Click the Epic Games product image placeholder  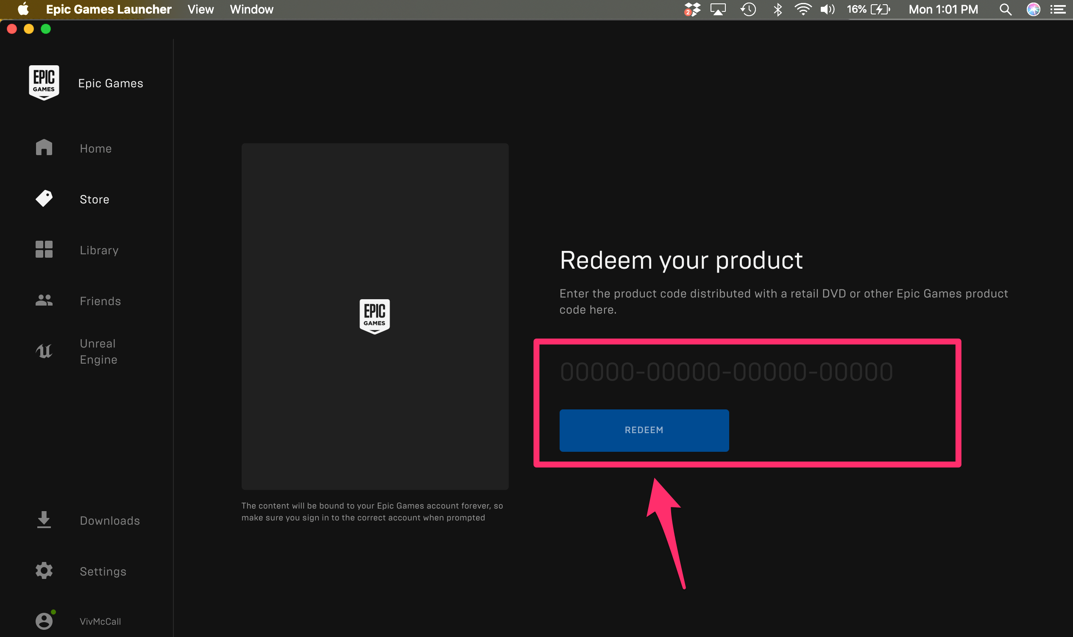375,316
